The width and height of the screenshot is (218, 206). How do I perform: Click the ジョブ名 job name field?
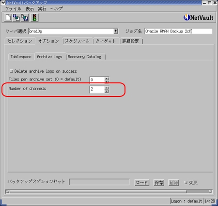[178, 31]
